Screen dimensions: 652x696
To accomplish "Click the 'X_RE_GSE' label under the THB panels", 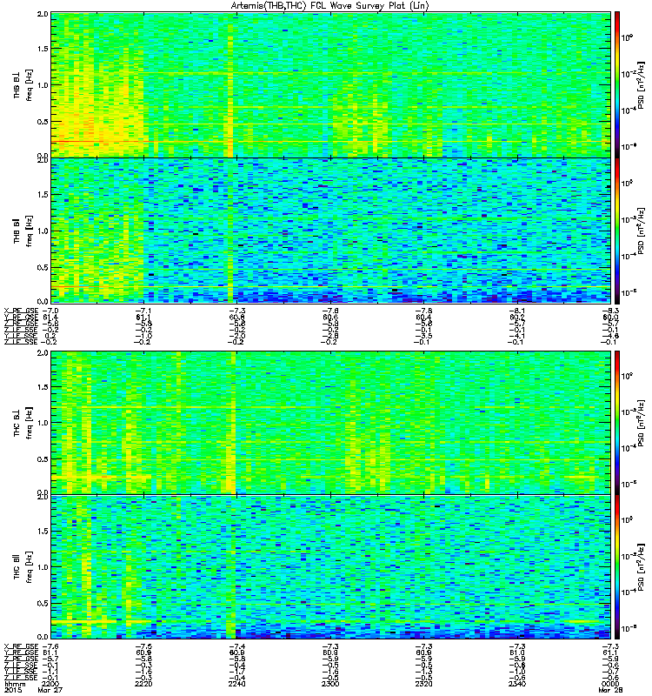I will 21,311.
